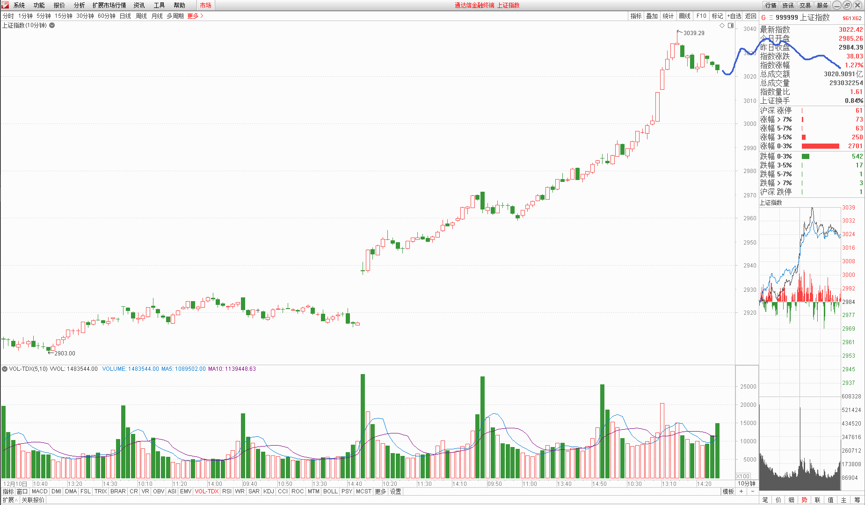The image size is (865, 505).
Task: Expand 更多 in the period toolbar
Action: pos(195,16)
